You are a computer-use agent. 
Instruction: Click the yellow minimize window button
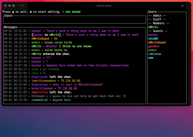pyautogui.click(x=9, y=6)
